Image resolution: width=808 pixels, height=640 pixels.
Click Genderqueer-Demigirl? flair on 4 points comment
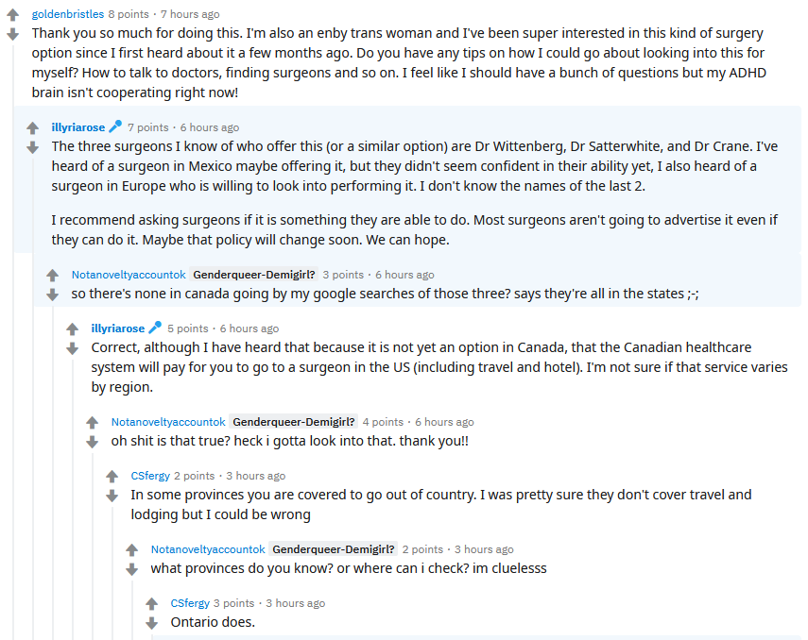[294, 422]
